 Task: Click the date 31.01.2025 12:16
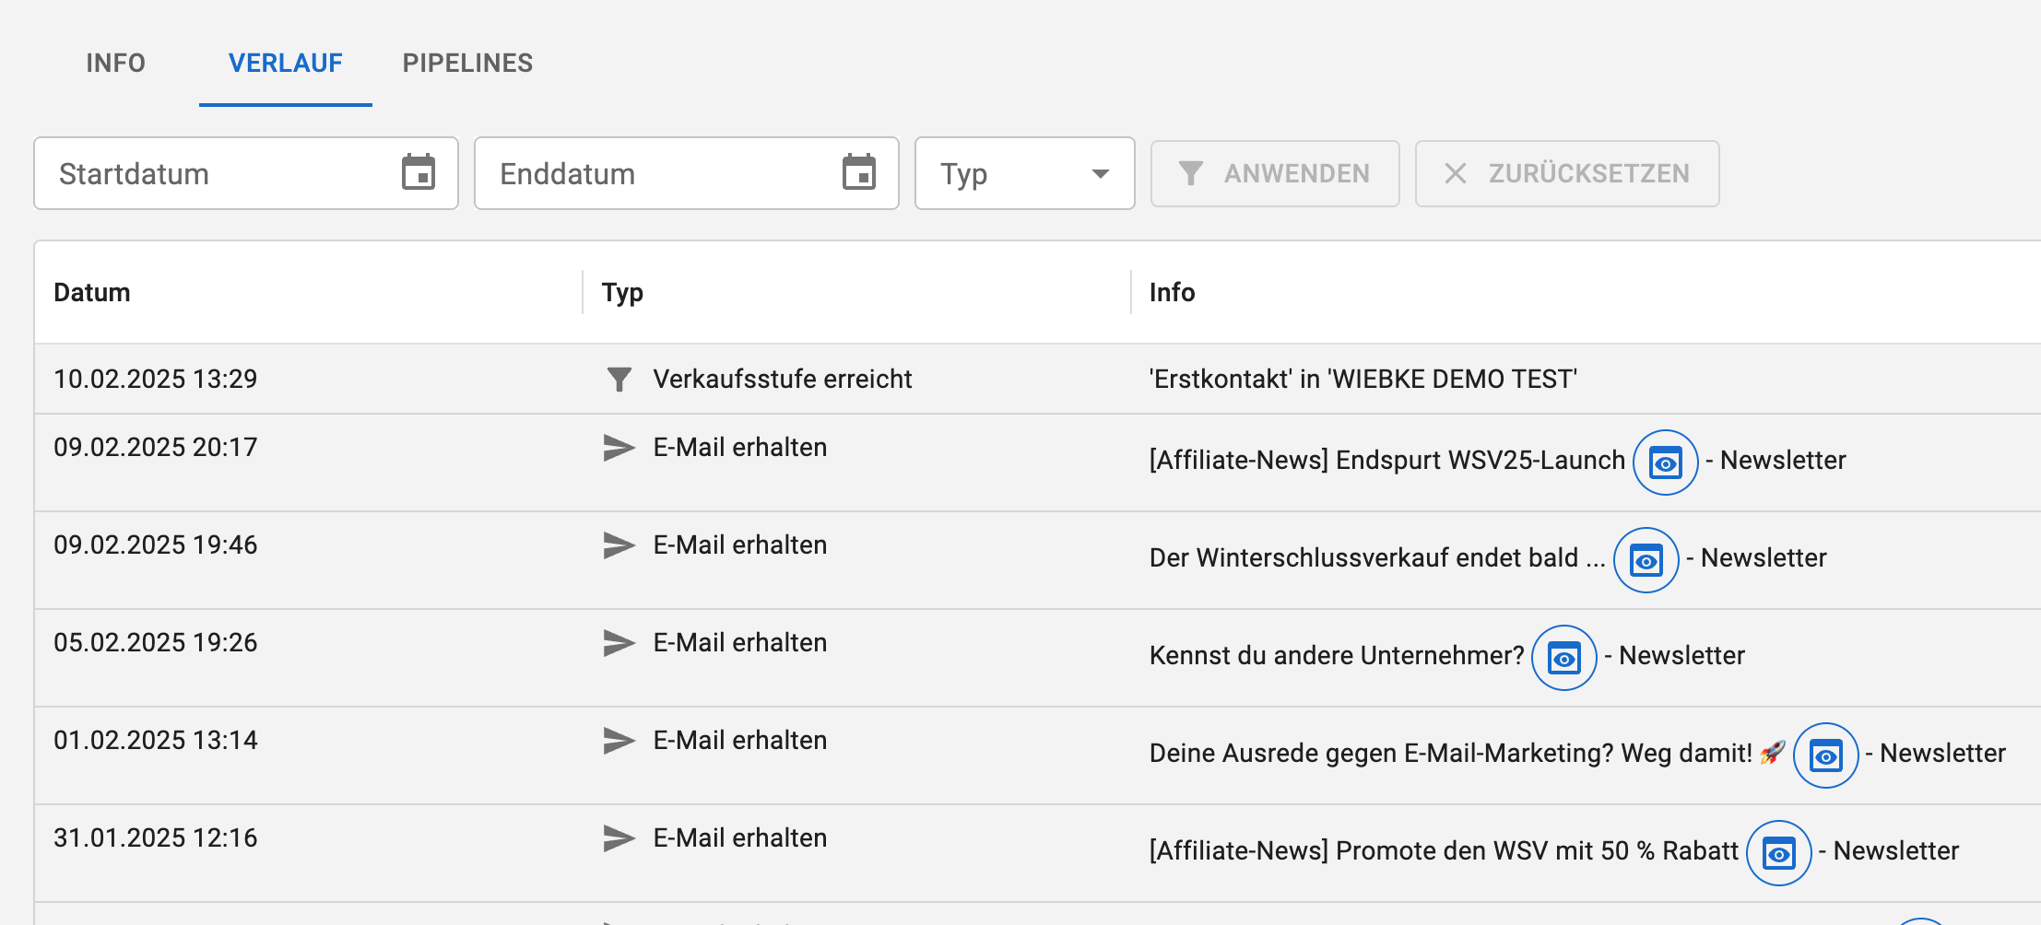pos(156,837)
